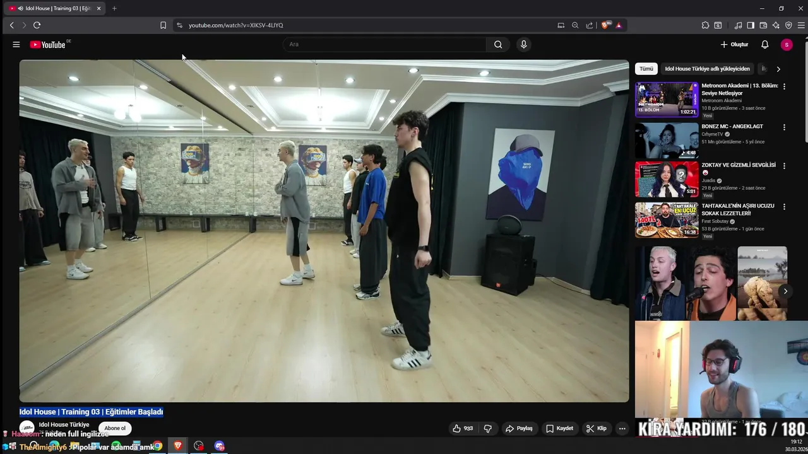Open options for TAHTAKALE'NİN AŞIRI UCUZU video
This screenshot has height=454, width=808.
(785, 207)
